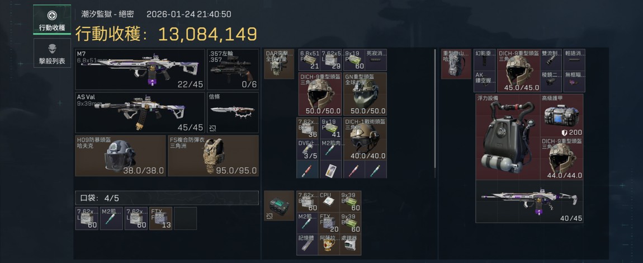This screenshot has height=263, width=643.
Task: Select the CPU loot item
Action: click(329, 201)
